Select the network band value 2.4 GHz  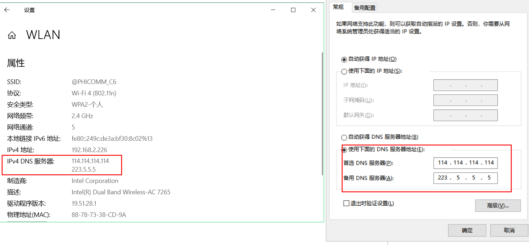[82, 116]
